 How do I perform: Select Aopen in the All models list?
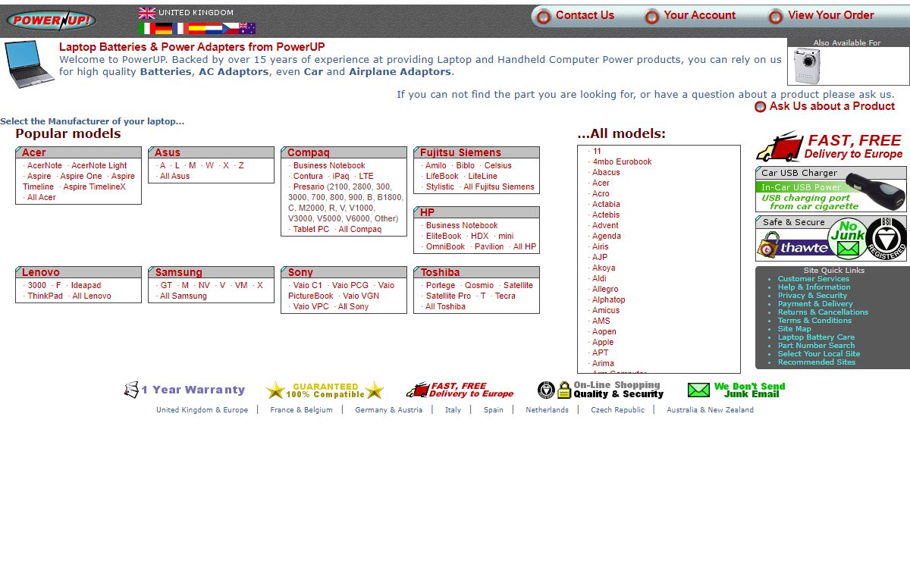click(x=604, y=331)
